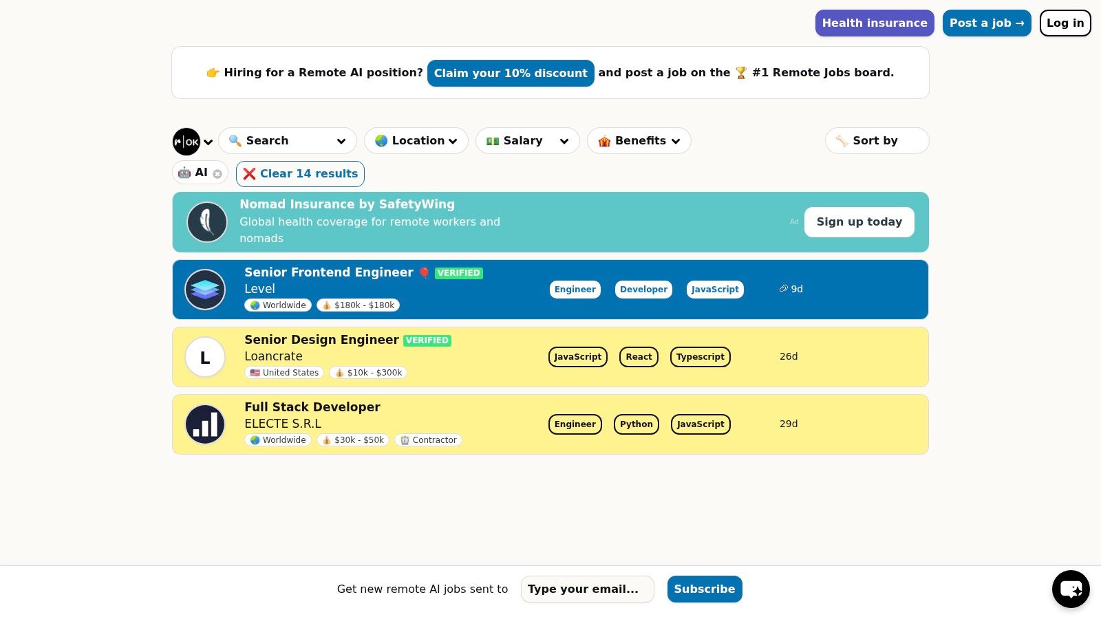Click the Loancrate company name
The width and height of the screenshot is (1101, 619).
[273, 356]
